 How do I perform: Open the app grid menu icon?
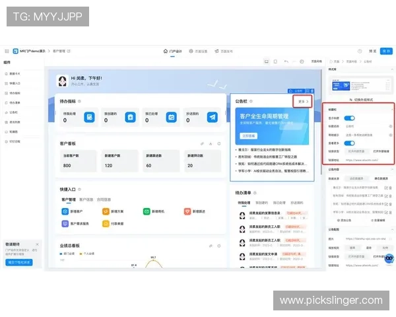pos(7,51)
